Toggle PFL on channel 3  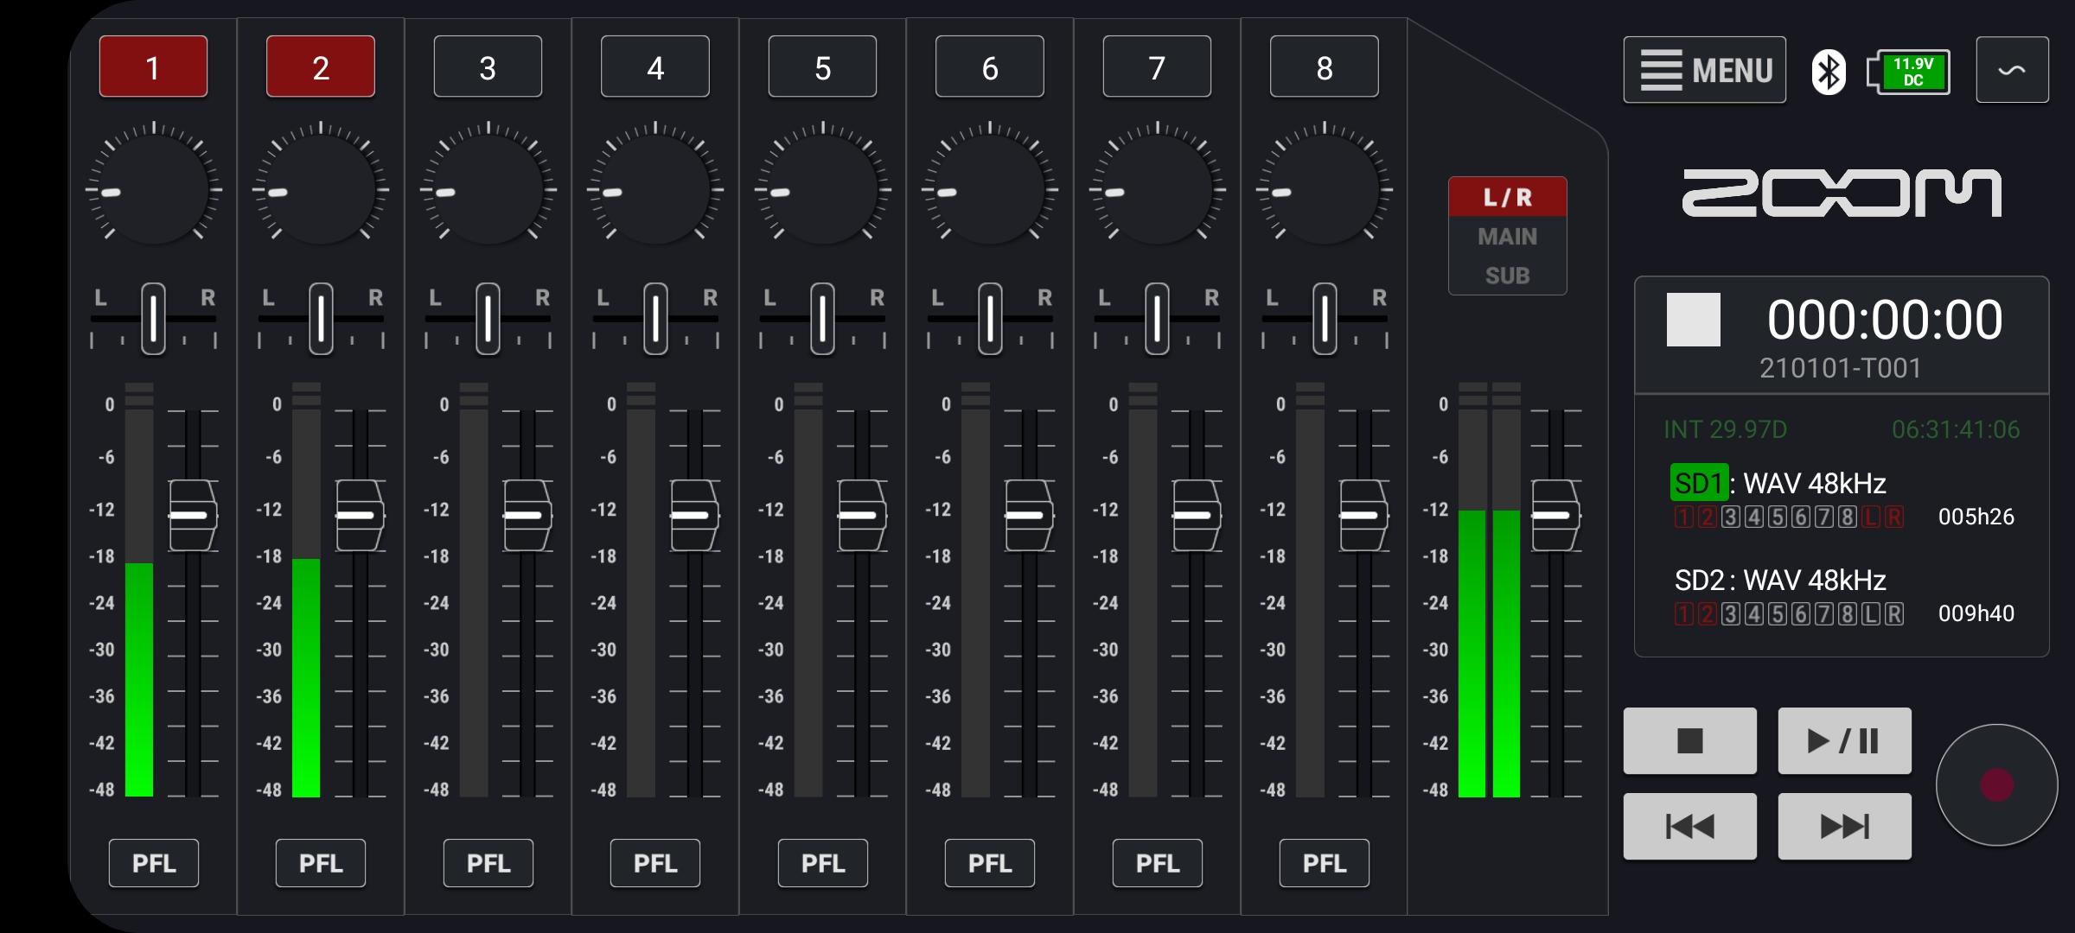pos(488,863)
